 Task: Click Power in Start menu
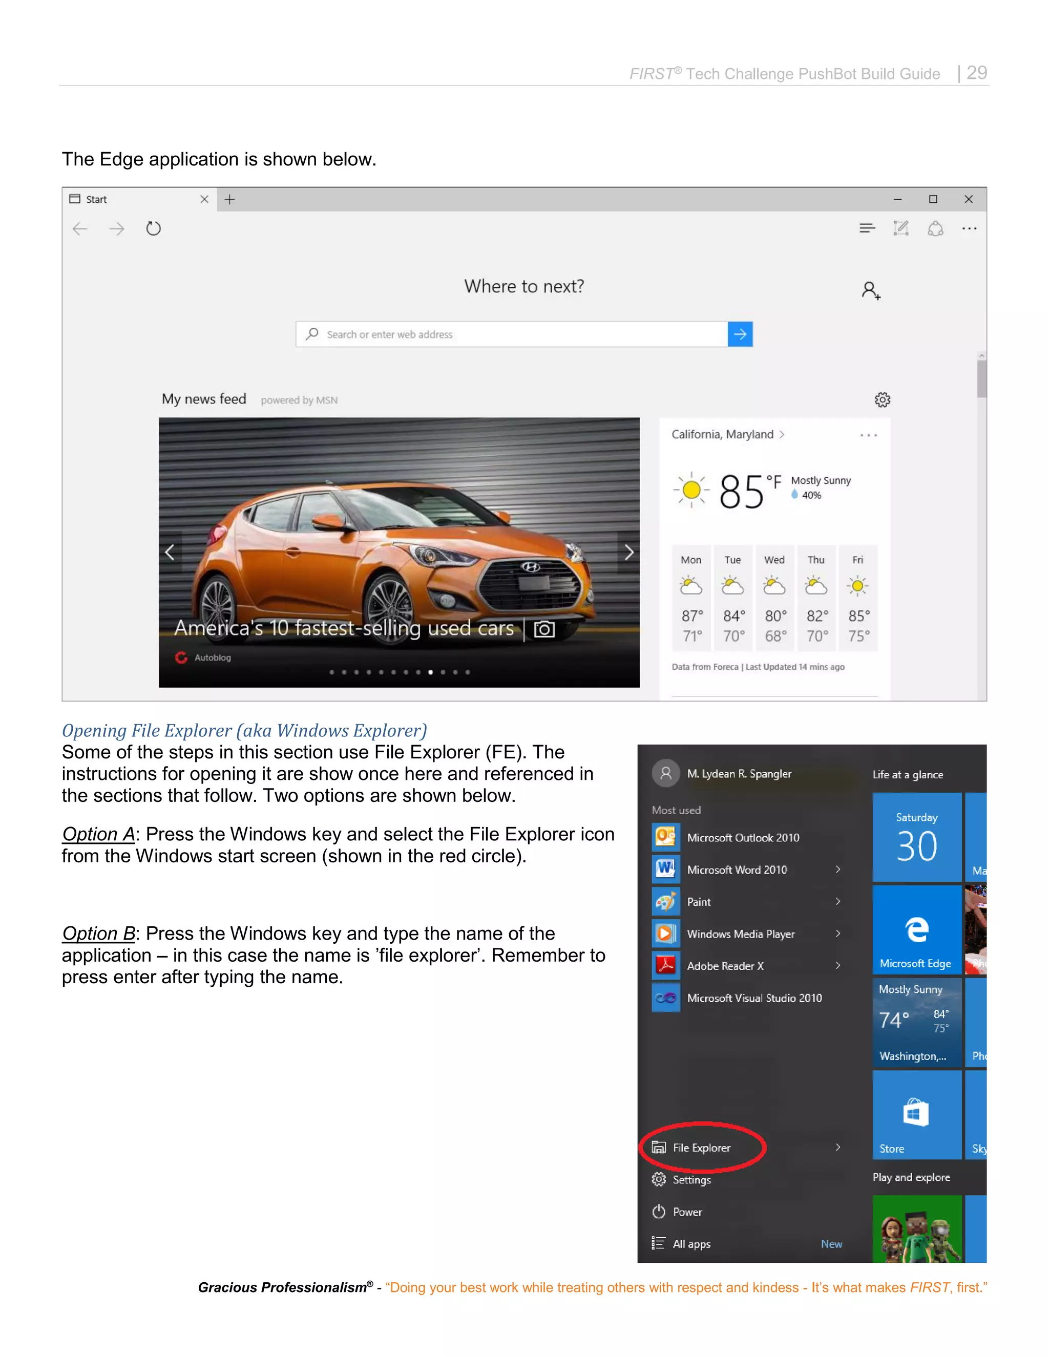677,1212
